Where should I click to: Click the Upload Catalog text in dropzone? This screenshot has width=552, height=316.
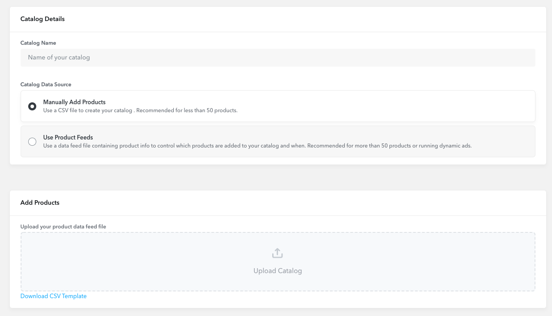[278, 271]
